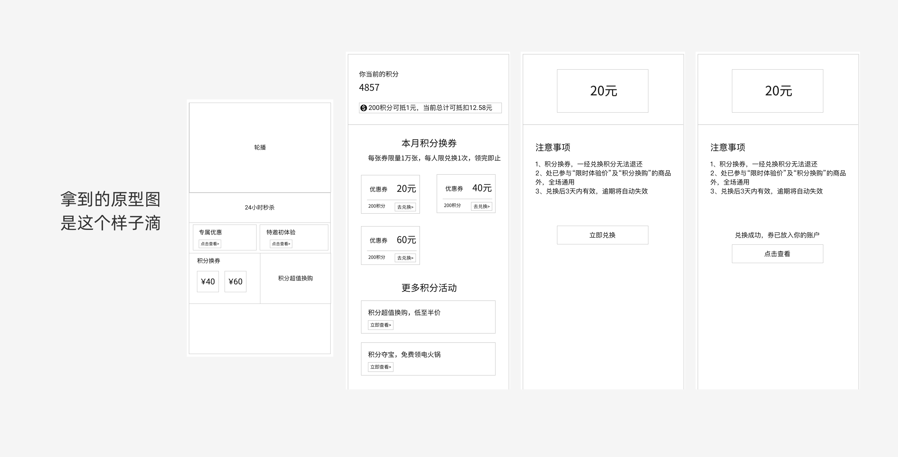898x457 pixels.
Task: Click 20元 coupon box on the success screen
Action: point(777,91)
